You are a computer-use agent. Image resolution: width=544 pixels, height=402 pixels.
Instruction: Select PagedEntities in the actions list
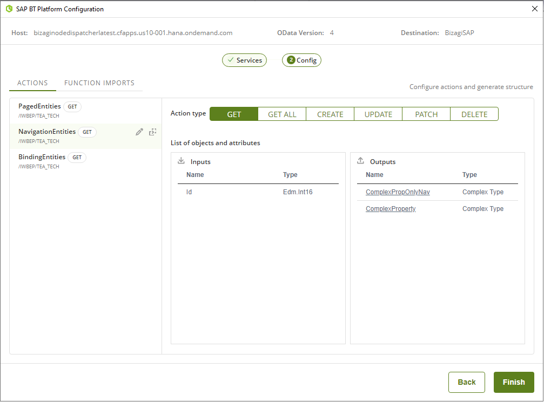coord(39,106)
